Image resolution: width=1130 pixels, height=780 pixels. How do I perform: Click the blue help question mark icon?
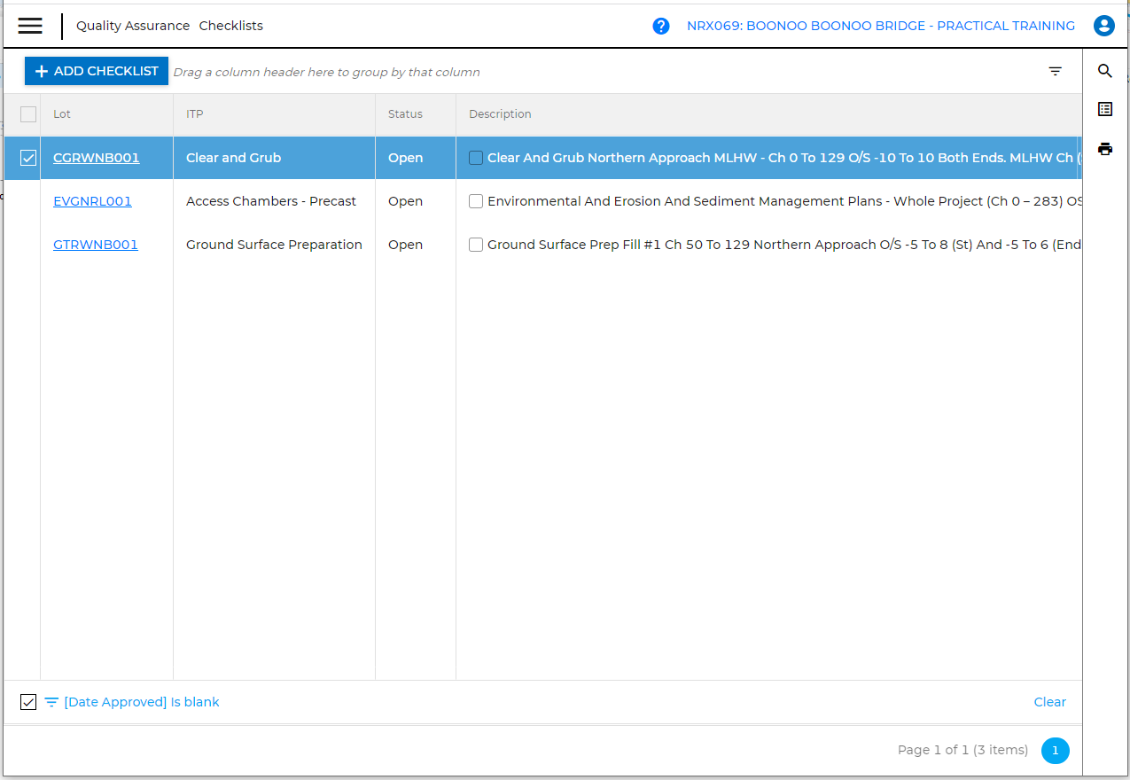point(661,27)
